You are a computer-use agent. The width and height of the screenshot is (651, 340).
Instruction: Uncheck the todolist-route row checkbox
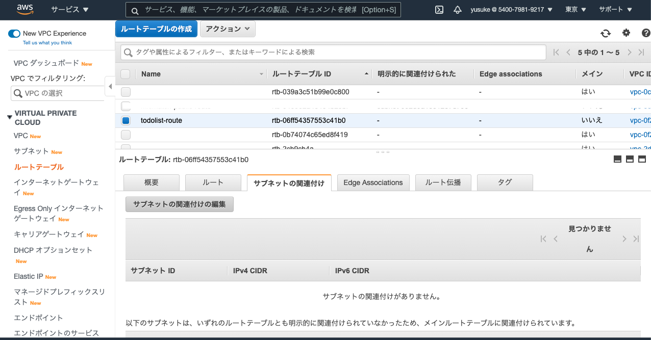[125, 120]
